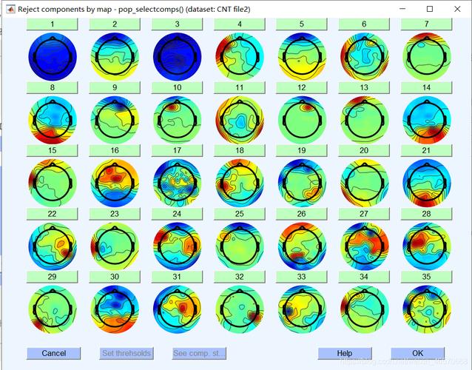Open component 4 topographic map
The height and width of the screenshot is (370, 472).
pos(240,56)
